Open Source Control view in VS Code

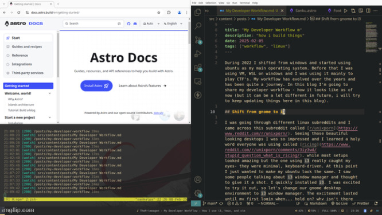click(x=198, y=40)
